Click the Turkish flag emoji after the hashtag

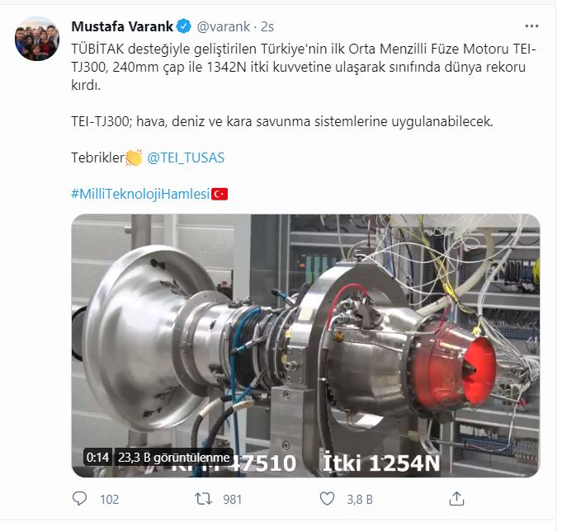(220, 194)
